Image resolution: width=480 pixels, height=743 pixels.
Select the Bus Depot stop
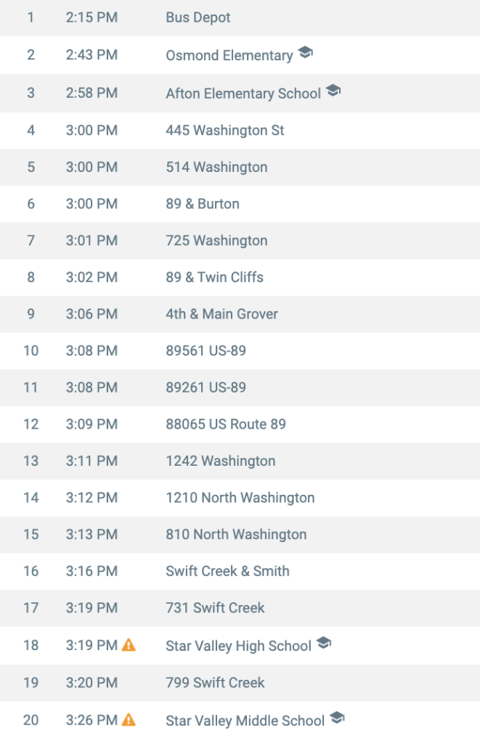[198, 17]
